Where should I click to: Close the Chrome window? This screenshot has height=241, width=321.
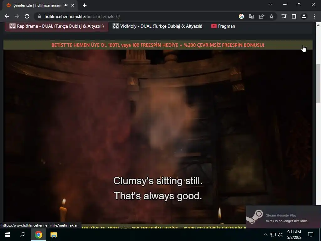tap(313, 4)
